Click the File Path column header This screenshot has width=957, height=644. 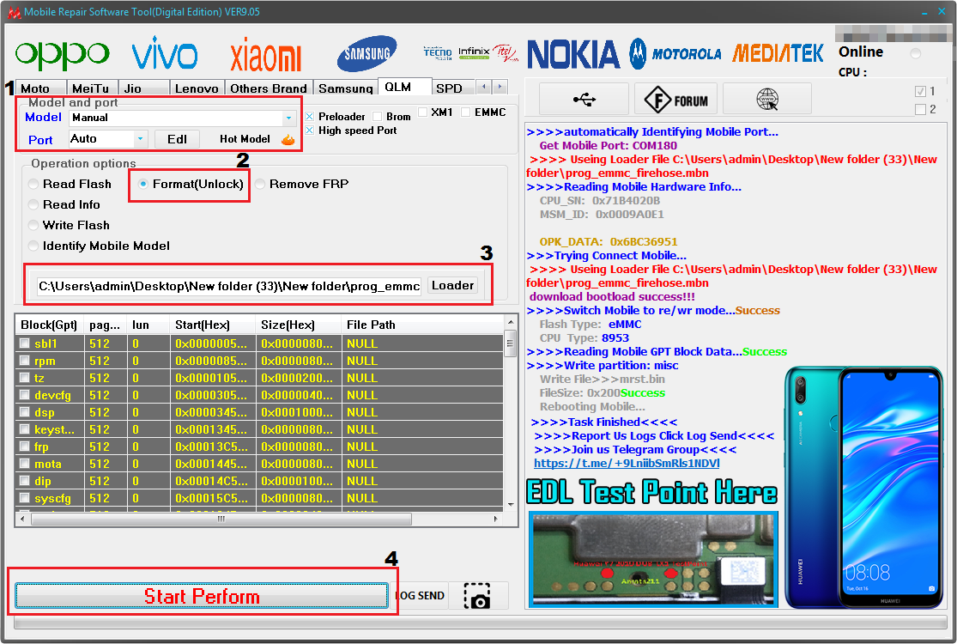pos(421,325)
